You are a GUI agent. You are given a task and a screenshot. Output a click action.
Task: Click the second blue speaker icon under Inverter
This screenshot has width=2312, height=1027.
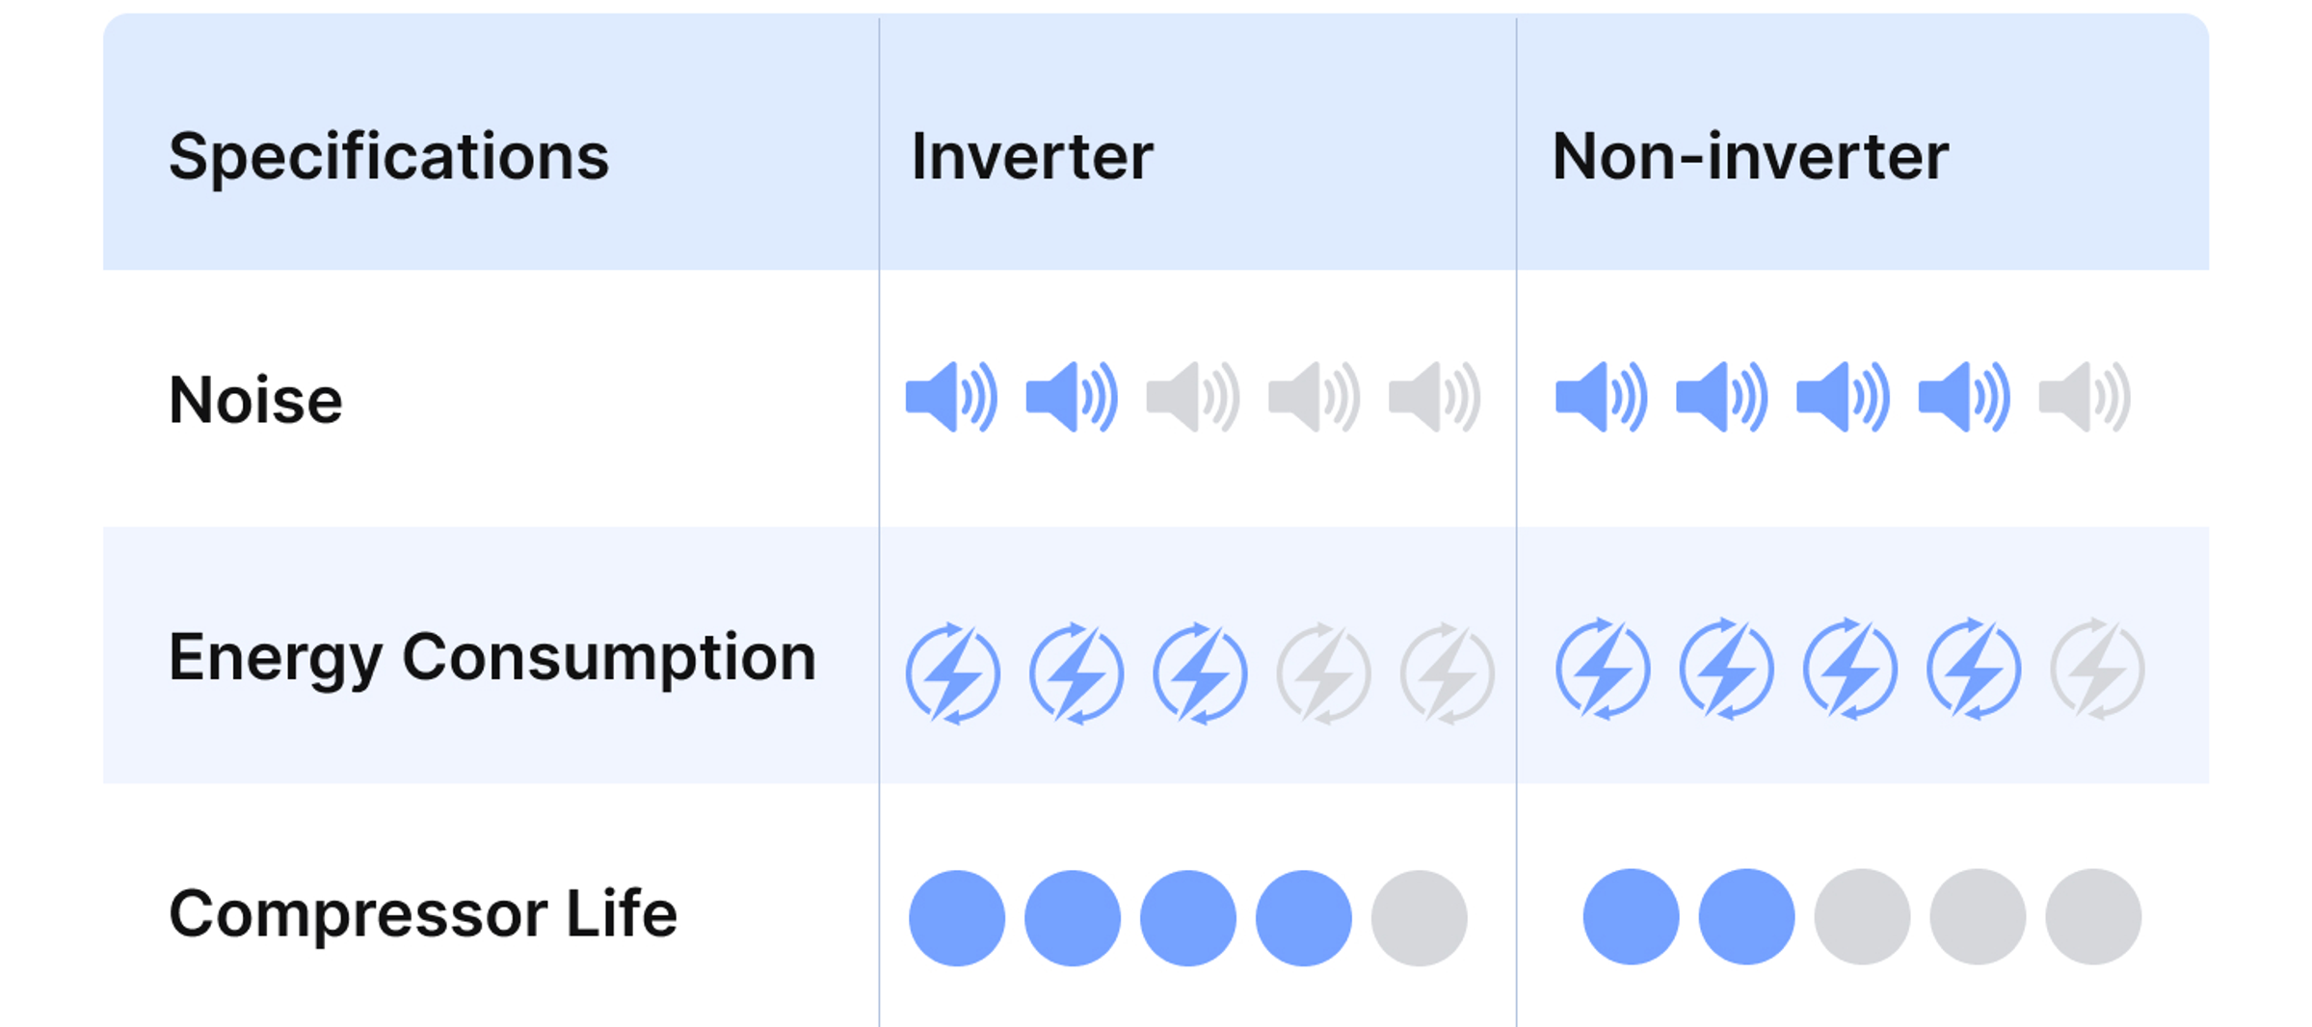tap(1072, 397)
